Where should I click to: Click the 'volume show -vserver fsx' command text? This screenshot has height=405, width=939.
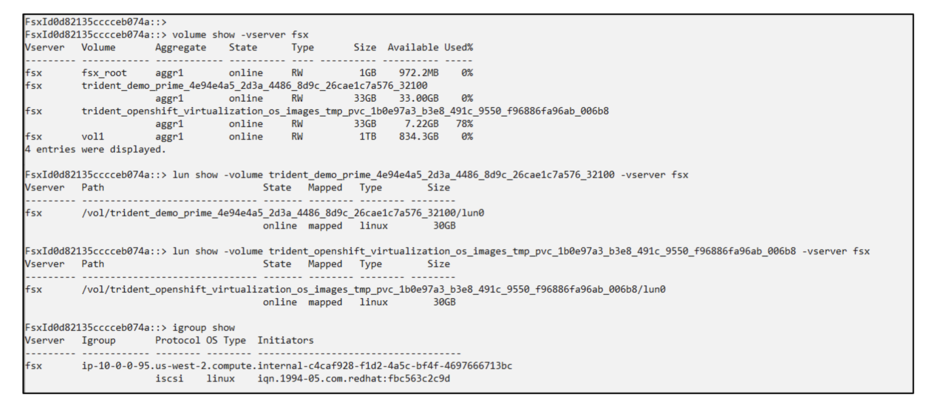[x=240, y=35]
